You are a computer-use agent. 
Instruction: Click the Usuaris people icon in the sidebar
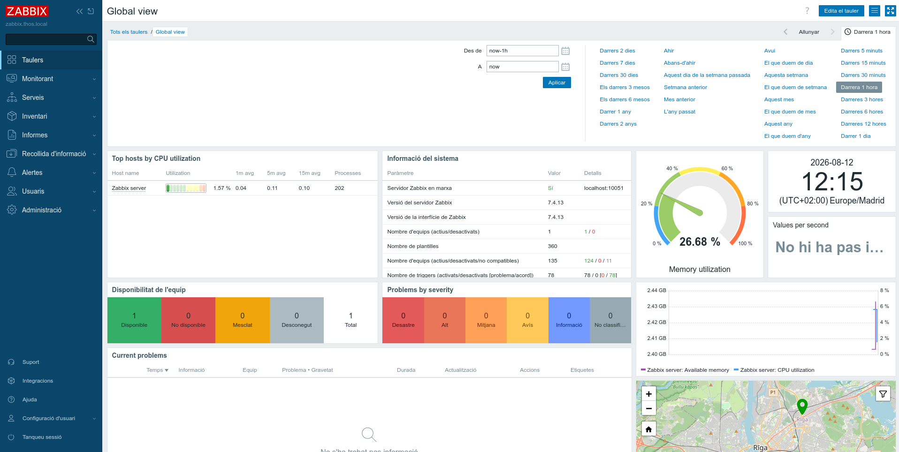click(12, 191)
